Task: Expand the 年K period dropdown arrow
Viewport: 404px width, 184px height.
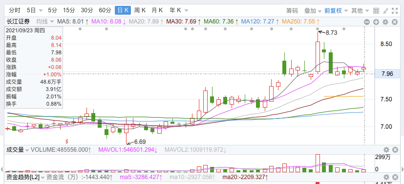Action: click(x=186, y=11)
